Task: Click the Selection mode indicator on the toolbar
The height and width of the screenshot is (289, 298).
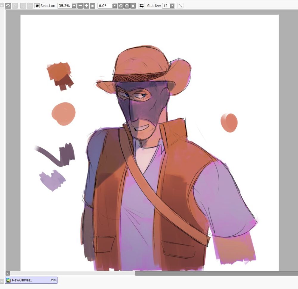Action: (48, 5)
